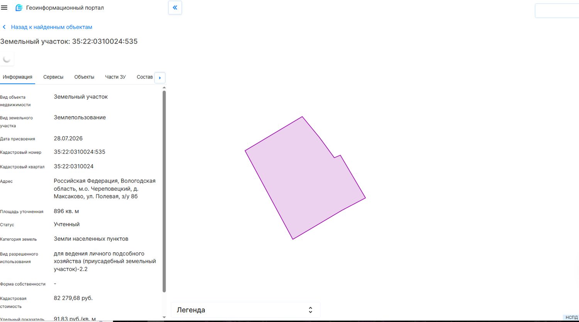This screenshot has width=579, height=322.
Task: Open the Сервисы tab
Action: point(53,77)
